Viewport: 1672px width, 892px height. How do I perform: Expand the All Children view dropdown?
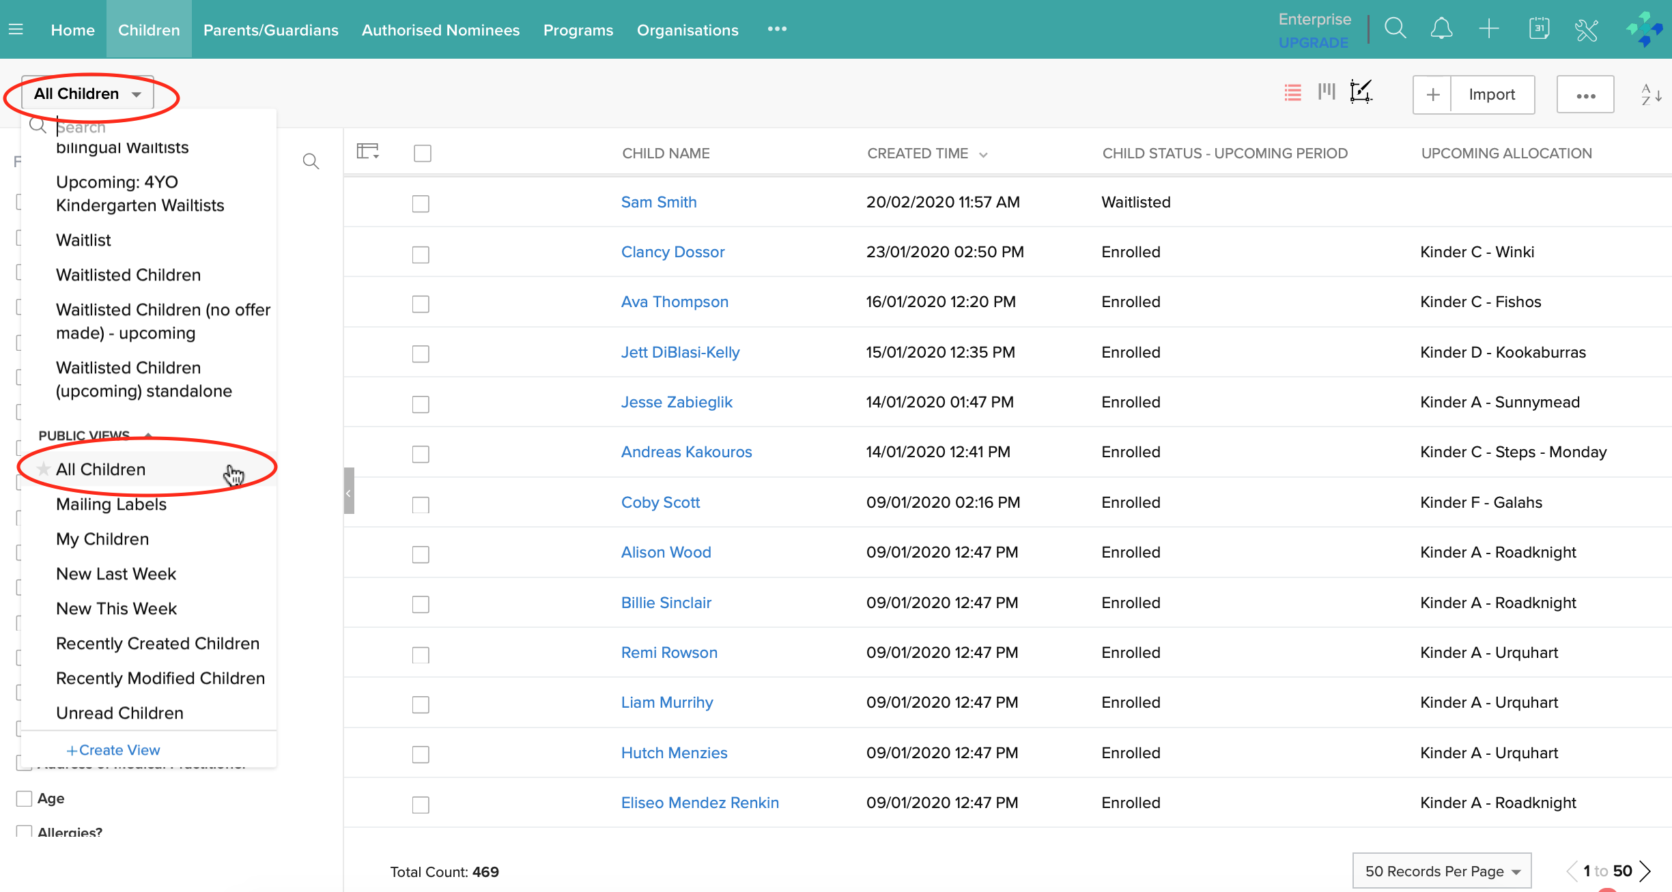coord(87,94)
